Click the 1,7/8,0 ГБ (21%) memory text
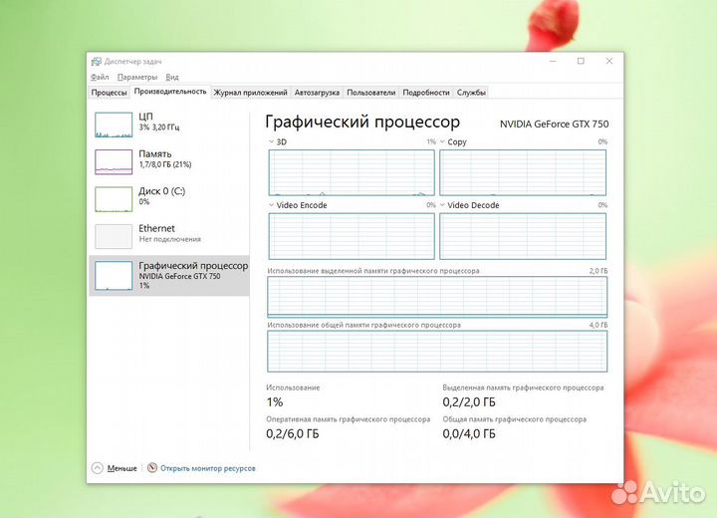717x518 pixels. [x=165, y=164]
